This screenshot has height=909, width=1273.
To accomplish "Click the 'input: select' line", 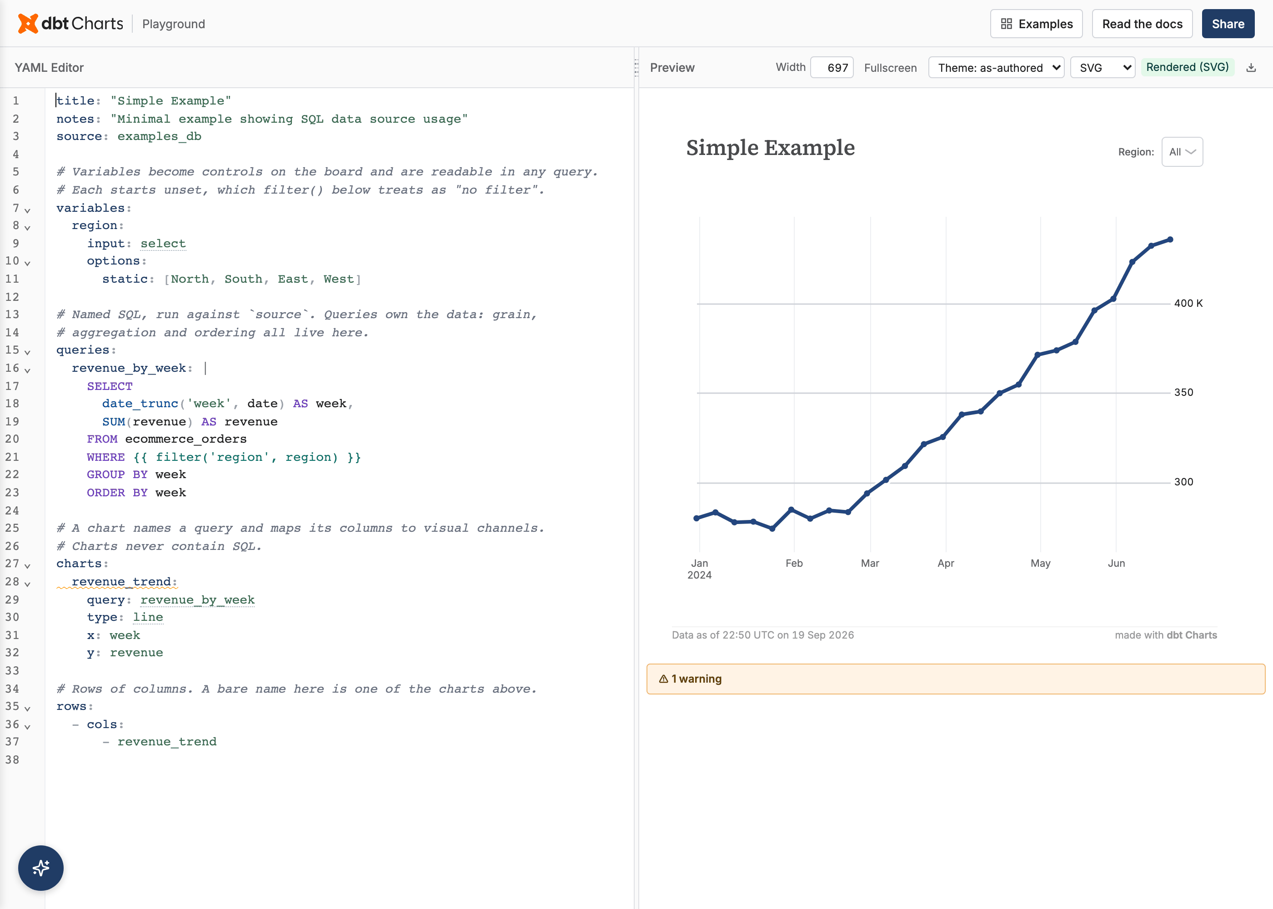I will [x=136, y=244].
